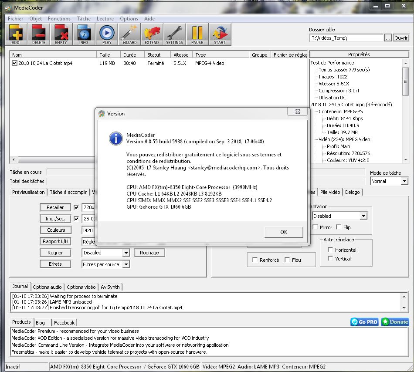Toggle the Horizontal anti-crénelage checkbox
This screenshot has width=414, height=372.
click(330, 250)
